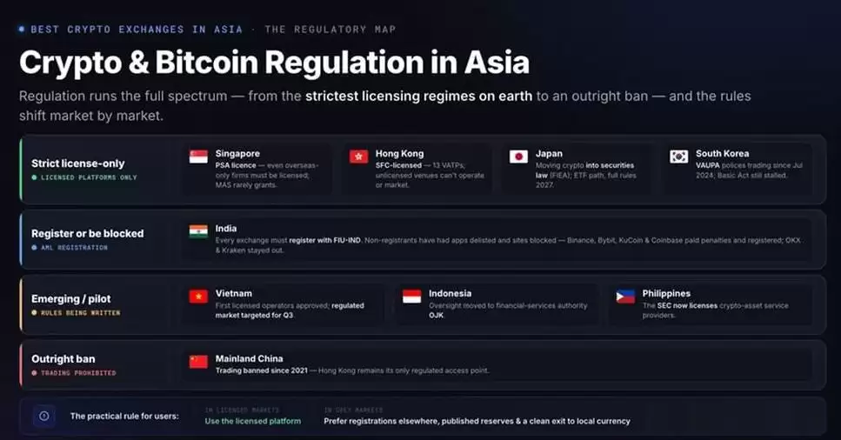The image size is (841, 440).
Task: Click the Indonesia flag icon
Action: (x=411, y=297)
